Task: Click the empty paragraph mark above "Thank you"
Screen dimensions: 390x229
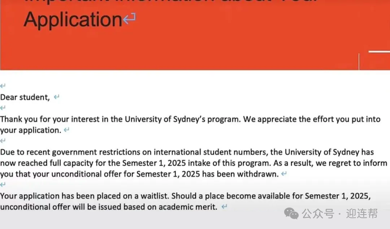Action: (x=3, y=108)
